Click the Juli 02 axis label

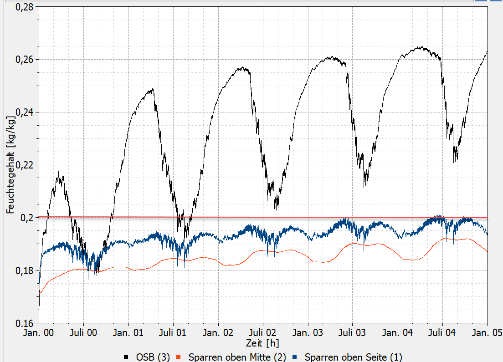[262, 332]
